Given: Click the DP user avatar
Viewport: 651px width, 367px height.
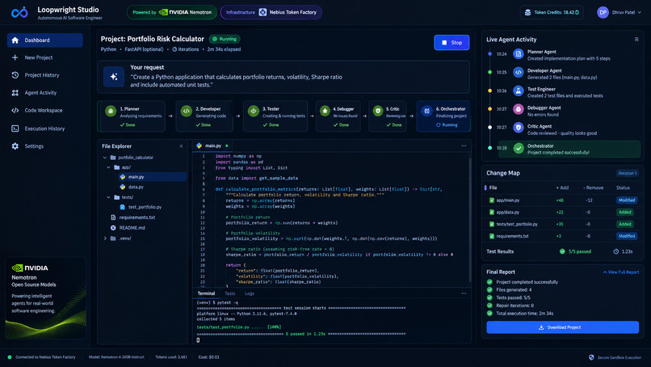Looking at the screenshot, I should [x=603, y=12].
